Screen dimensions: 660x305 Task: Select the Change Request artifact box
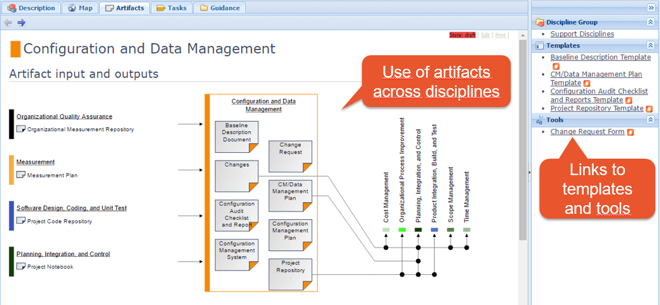[290, 156]
